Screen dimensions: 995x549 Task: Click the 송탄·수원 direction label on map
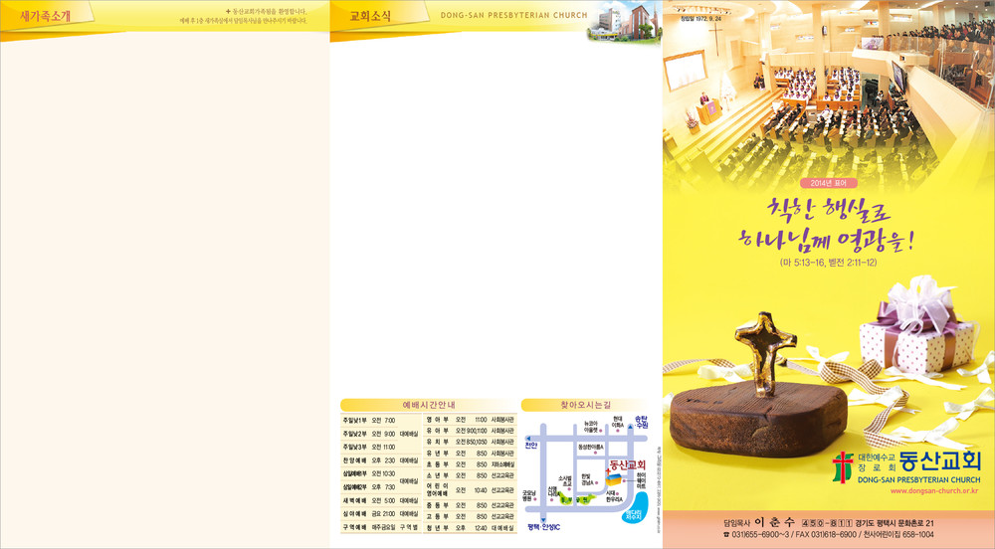click(x=642, y=422)
